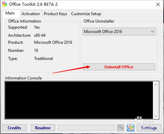Click the progress bar beside Readme
Image resolution: width=164 pixels, height=134 pixels.
coord(86,128)
